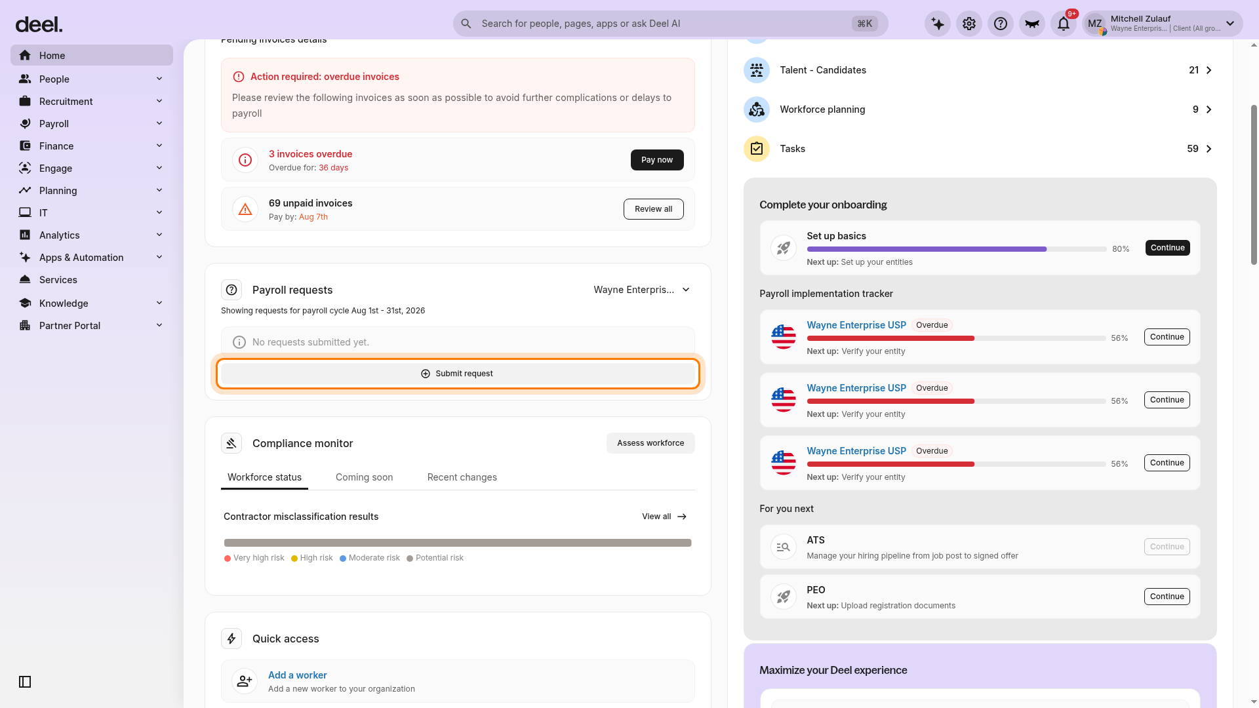1259x708 pixels.
Task: Click the ATS search-list icon
Action: (x=783, y=547)
